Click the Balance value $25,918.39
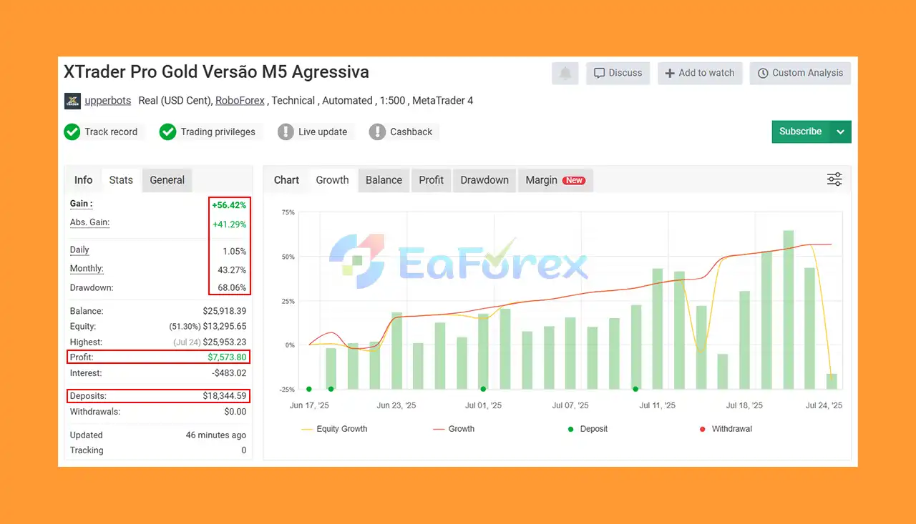This screenshot has width=916, height=524. pyautogui.click(x=225, y=311)
